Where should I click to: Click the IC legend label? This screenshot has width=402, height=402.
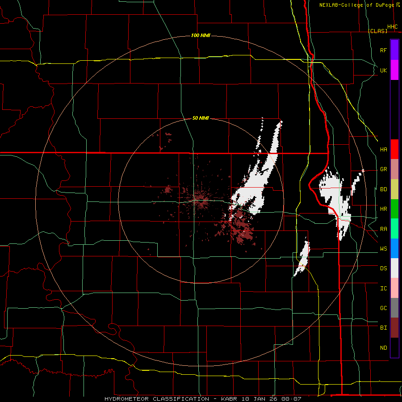tap(383, 289)
